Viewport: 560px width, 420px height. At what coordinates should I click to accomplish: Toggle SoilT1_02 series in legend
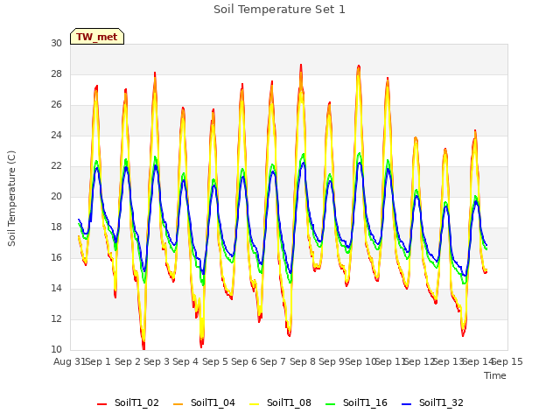(128, 402)
